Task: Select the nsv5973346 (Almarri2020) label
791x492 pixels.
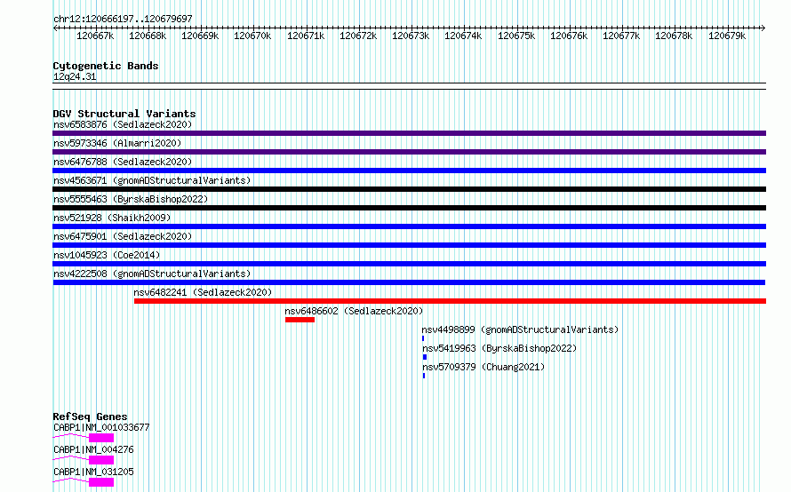Action: click(117, 143)
